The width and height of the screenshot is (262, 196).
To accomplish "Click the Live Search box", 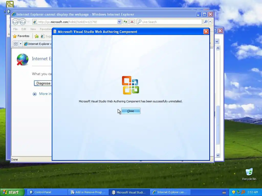I will click(x=169, y=22).
